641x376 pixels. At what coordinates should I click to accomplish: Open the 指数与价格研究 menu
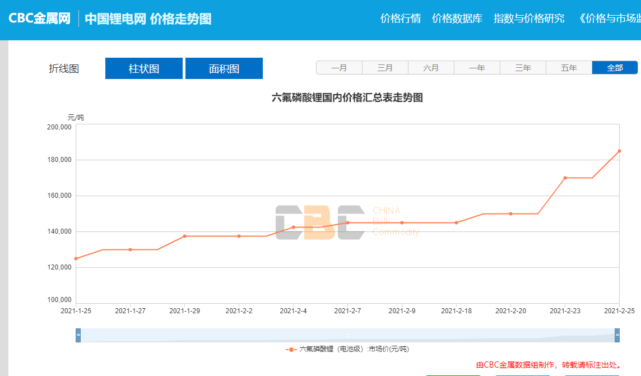[529, 18]
